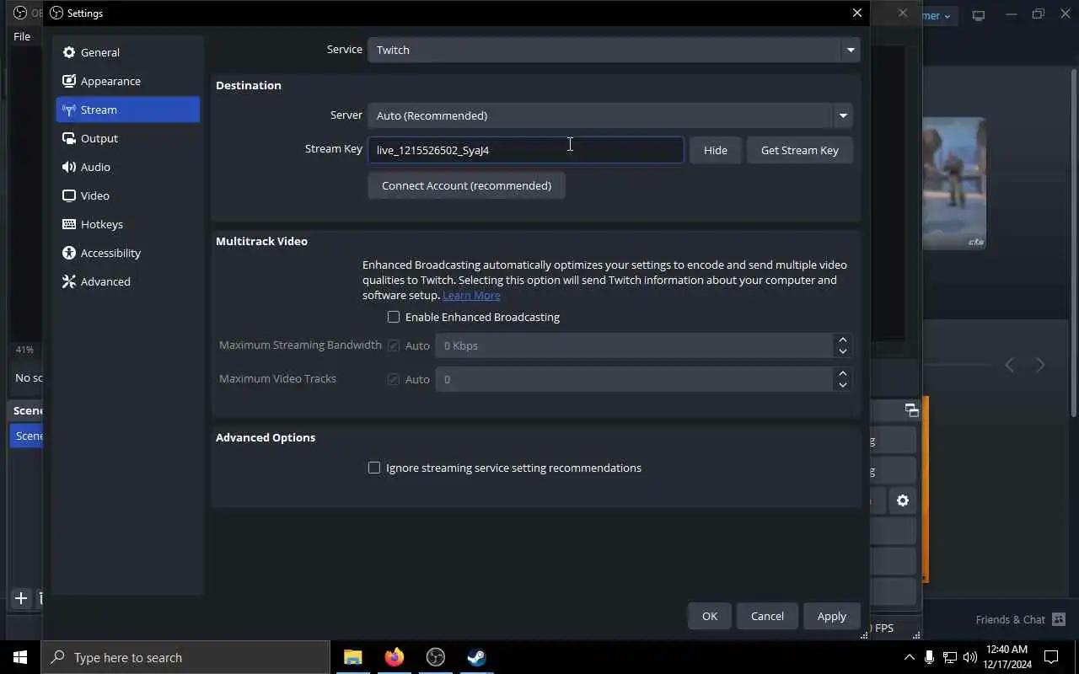Toggle Auto checkbox for Maximum Streaming Bandwidth
The image size is (1079, 674).
394,345
